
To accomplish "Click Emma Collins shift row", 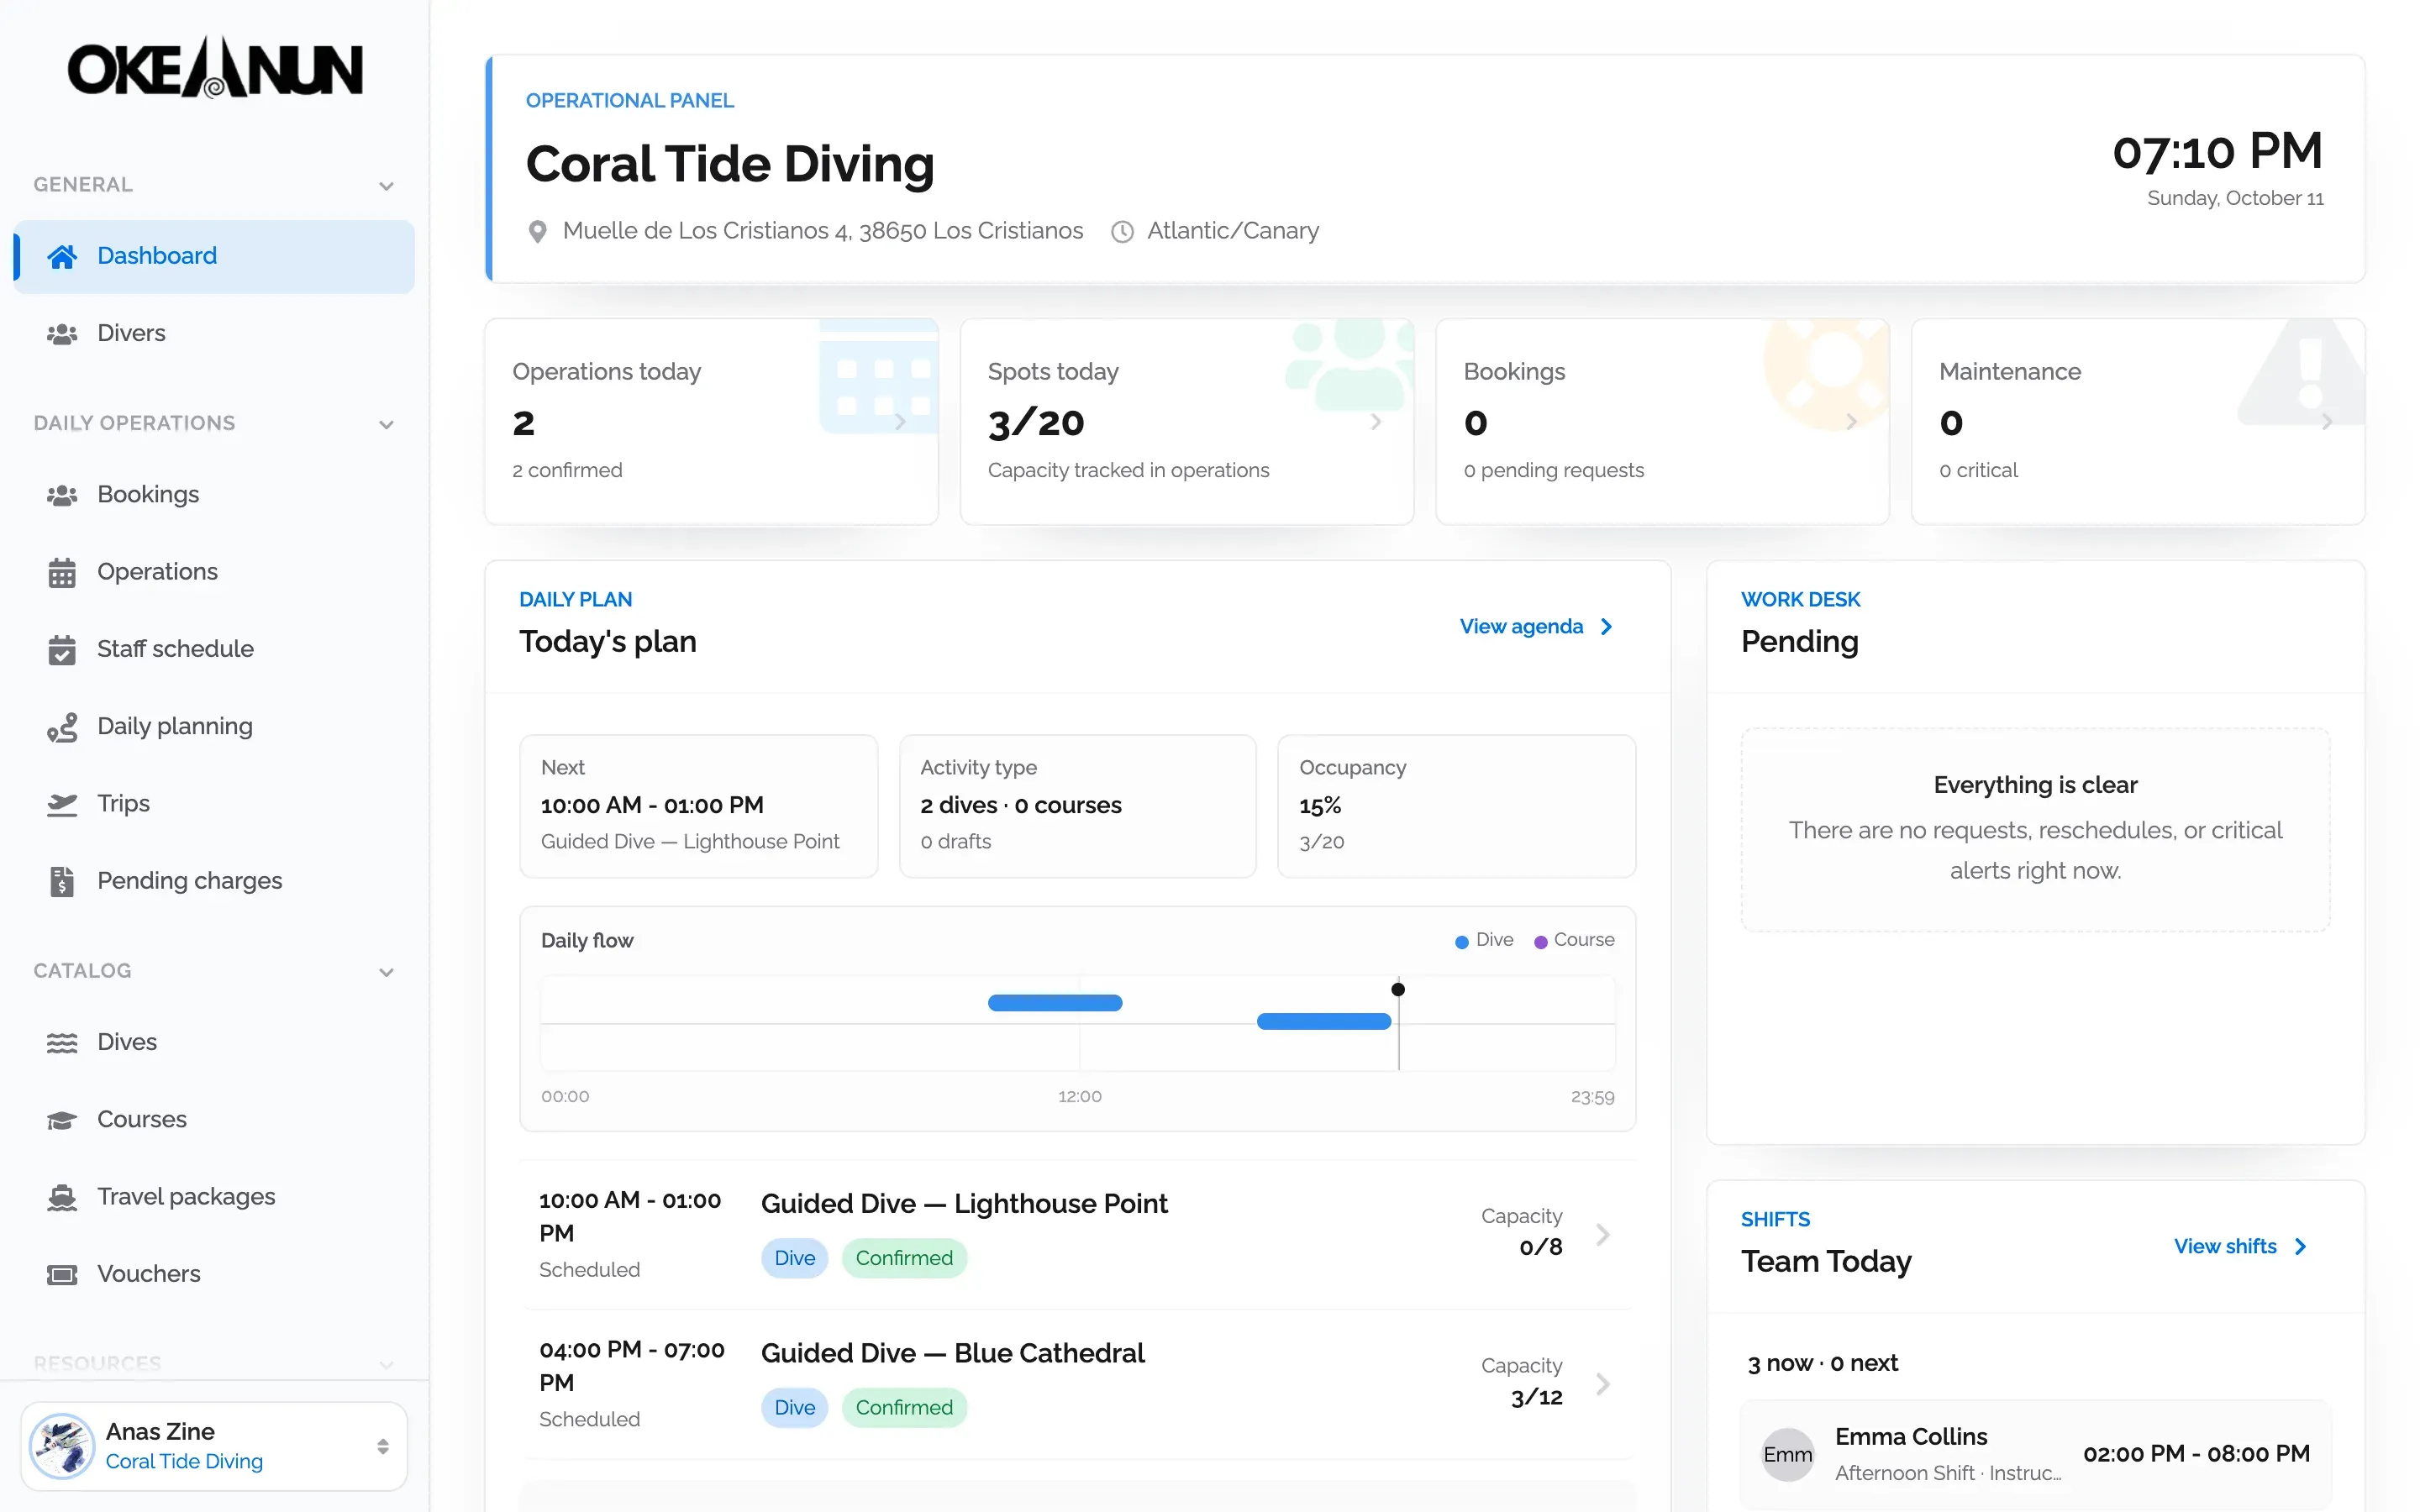I will point(2035,1454).
